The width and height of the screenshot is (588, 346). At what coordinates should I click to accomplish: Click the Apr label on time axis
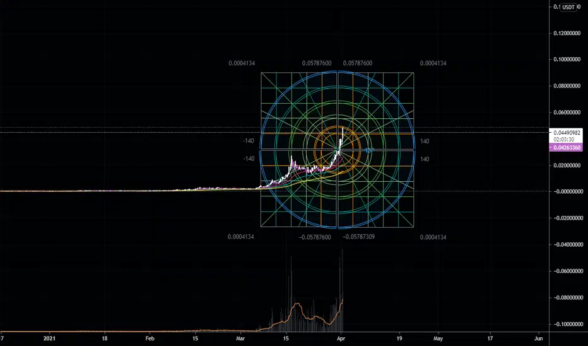(341, 338)
